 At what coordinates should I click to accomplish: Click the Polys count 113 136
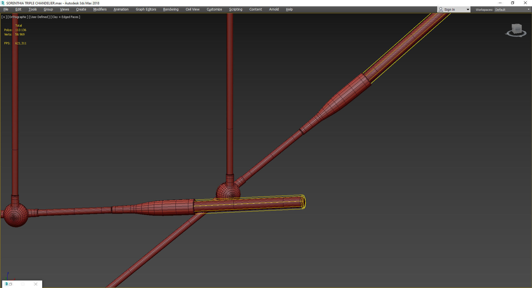coord(21,30)
